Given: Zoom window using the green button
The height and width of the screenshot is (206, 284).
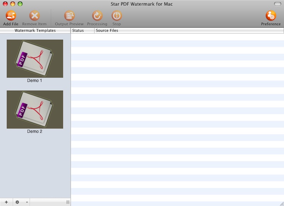Looking at the screenshot, I should [x=20, y=4].
